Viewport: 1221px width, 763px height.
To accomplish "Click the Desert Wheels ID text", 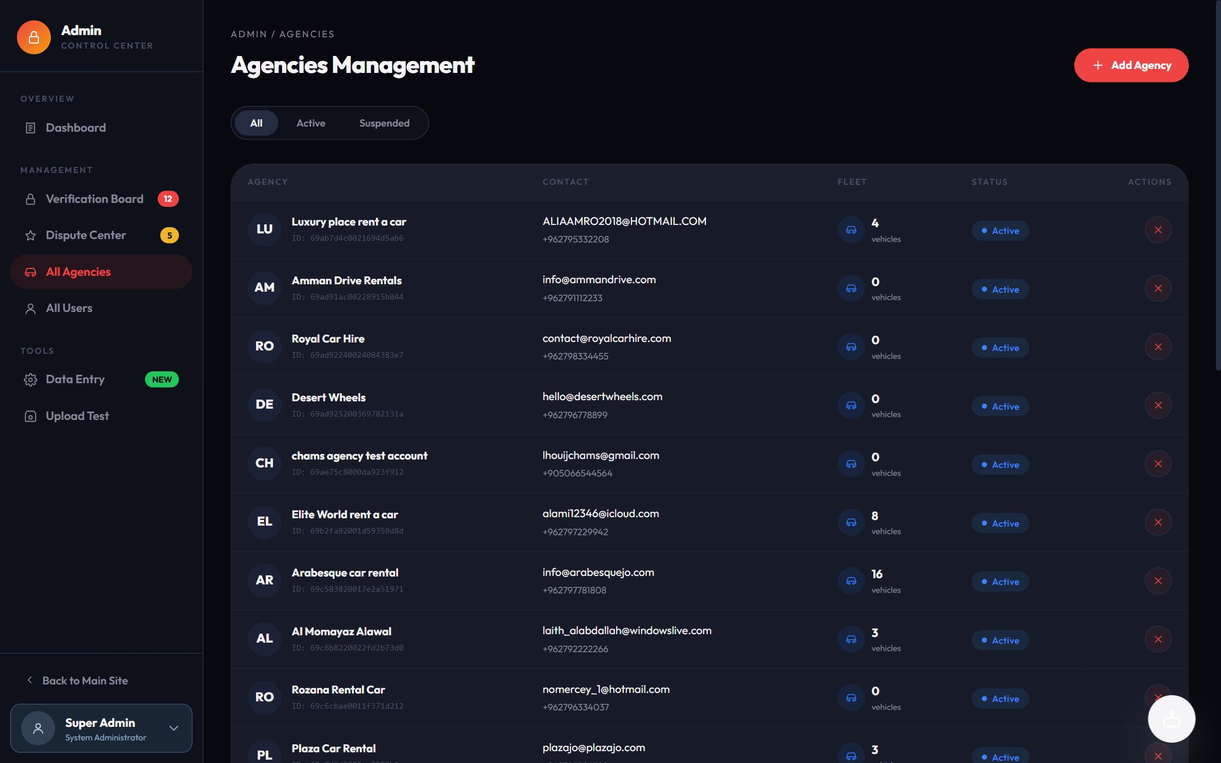I will (348, 414).
